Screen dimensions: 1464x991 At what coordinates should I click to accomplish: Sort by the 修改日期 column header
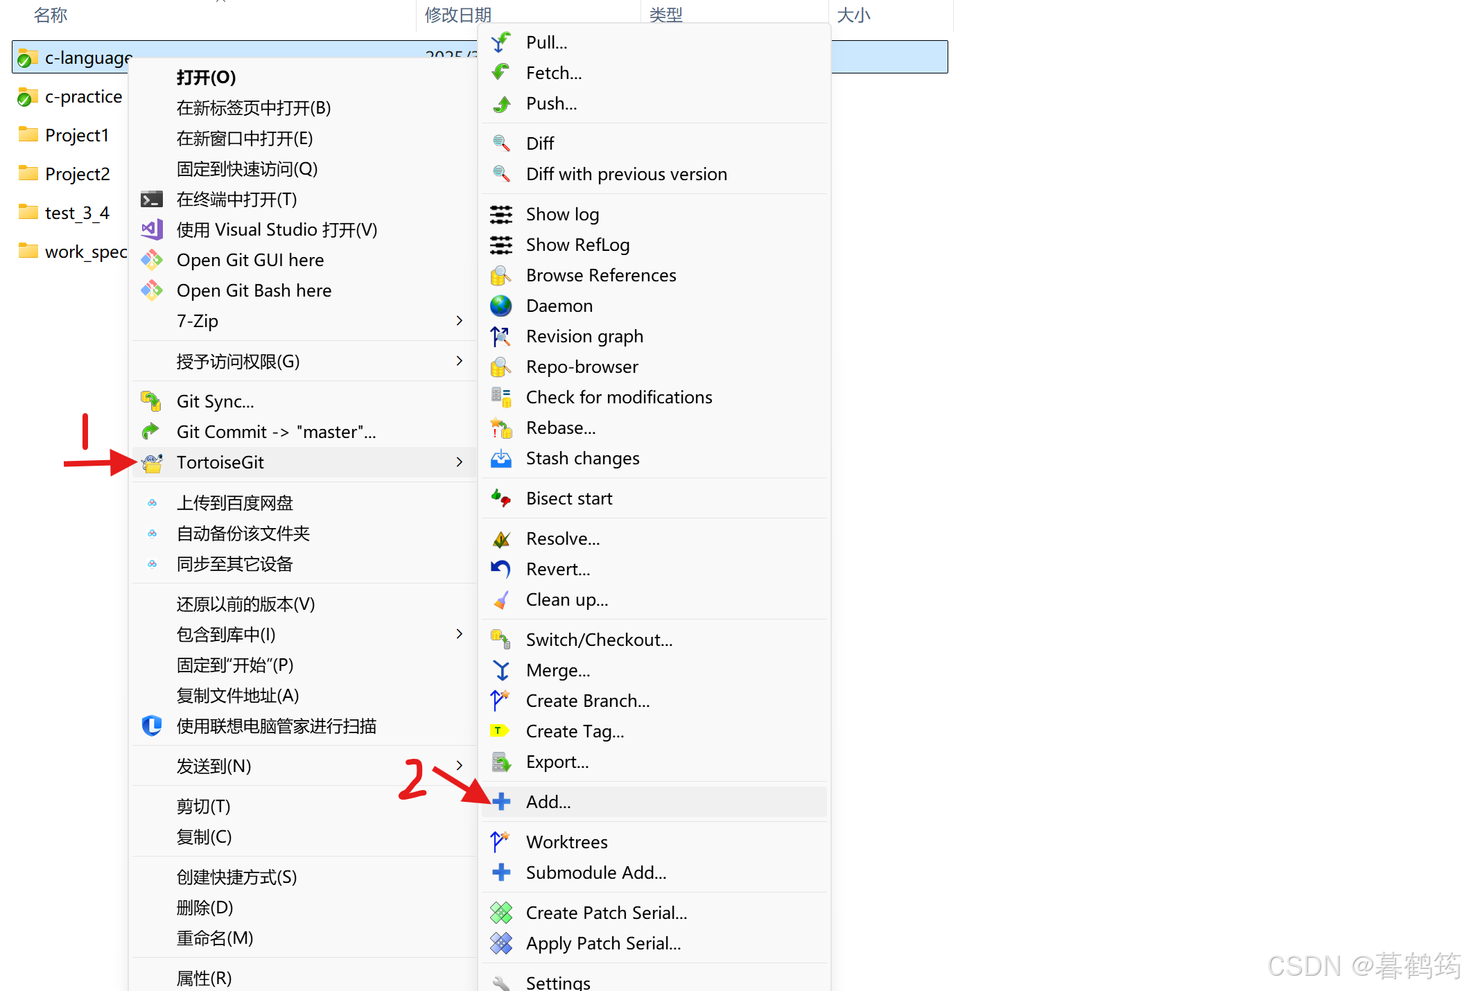coord(458,14)
